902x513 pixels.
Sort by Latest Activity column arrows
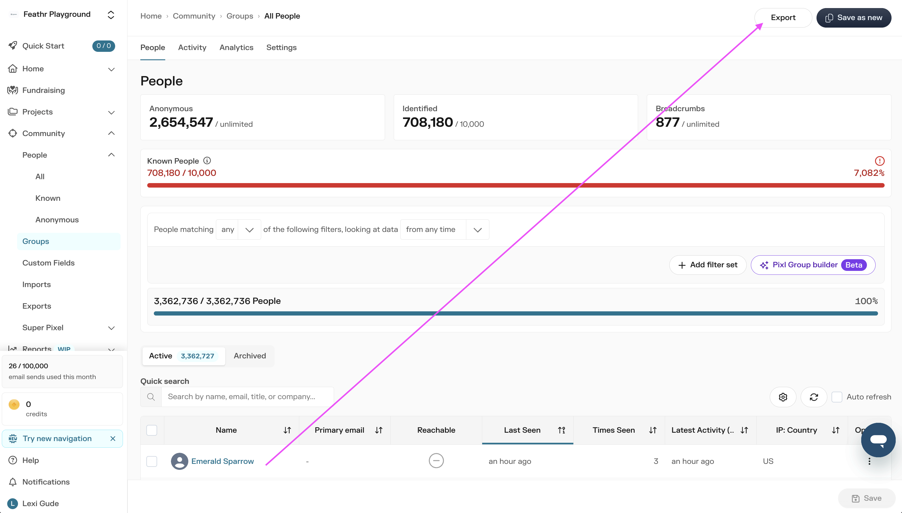tap(745, 430)
